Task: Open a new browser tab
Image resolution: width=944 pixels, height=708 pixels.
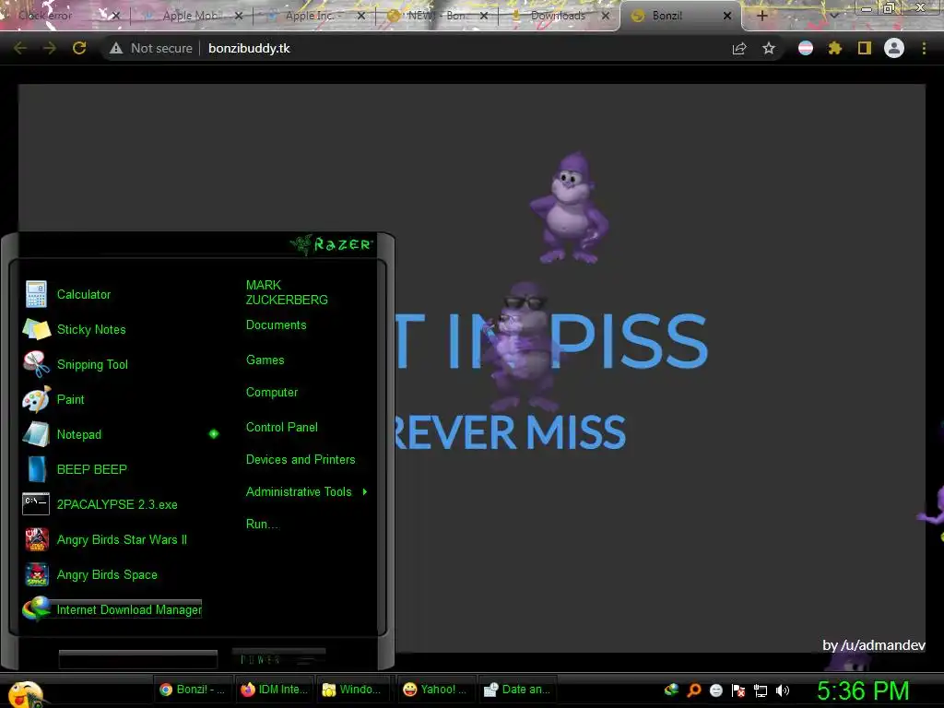Action: point(761,16)
